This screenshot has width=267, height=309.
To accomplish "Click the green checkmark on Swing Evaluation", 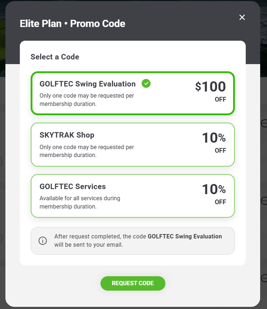I will [x=146, y=83].
